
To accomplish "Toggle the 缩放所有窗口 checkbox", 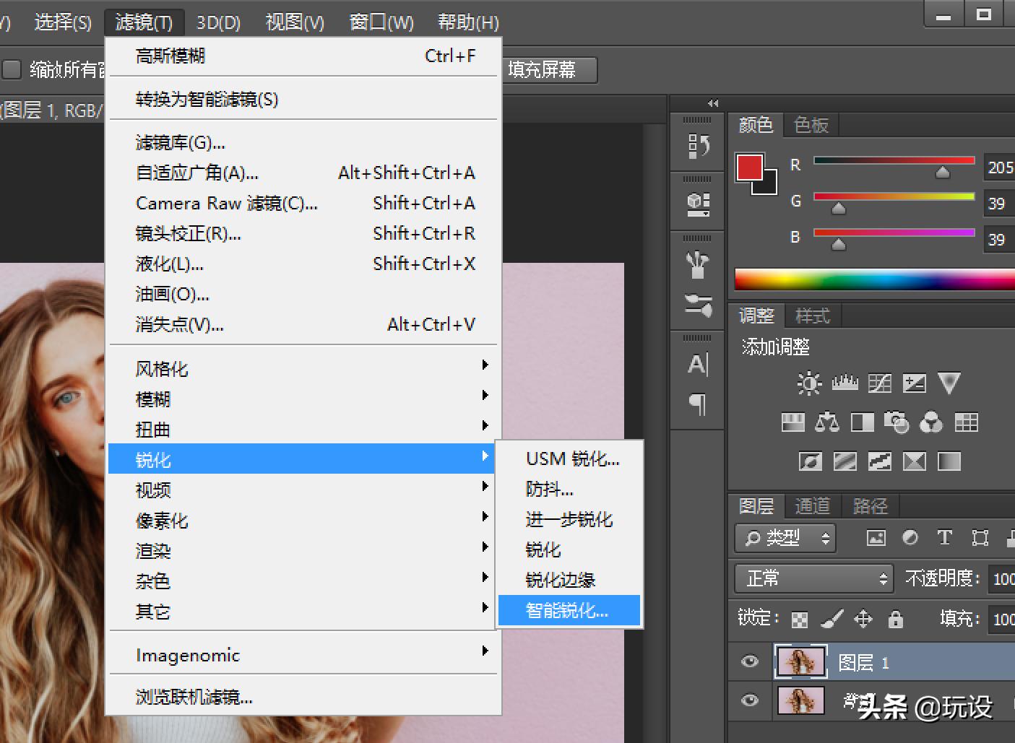I will click(x=12, y=69).
